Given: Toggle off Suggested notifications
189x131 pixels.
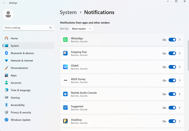Looking at the screenshot, I should click(x=172, y=108).
